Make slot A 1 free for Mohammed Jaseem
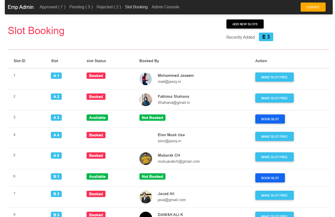This screenshot has width=335, height=217. (274, 77)
